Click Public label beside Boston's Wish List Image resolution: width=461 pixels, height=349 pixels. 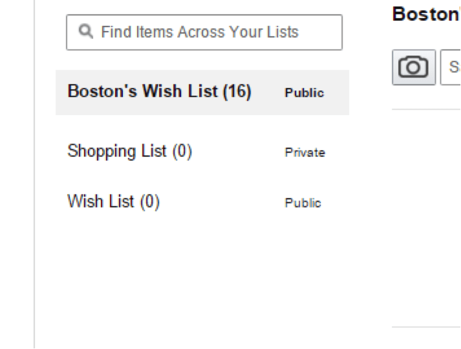pos(305,93)
